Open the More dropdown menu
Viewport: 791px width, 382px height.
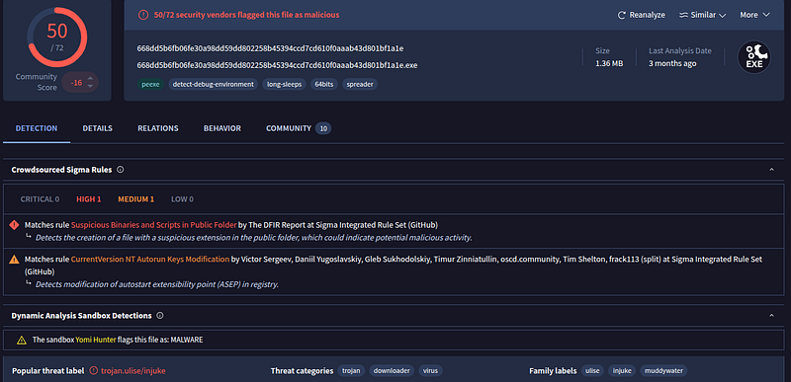click(754, 15)
